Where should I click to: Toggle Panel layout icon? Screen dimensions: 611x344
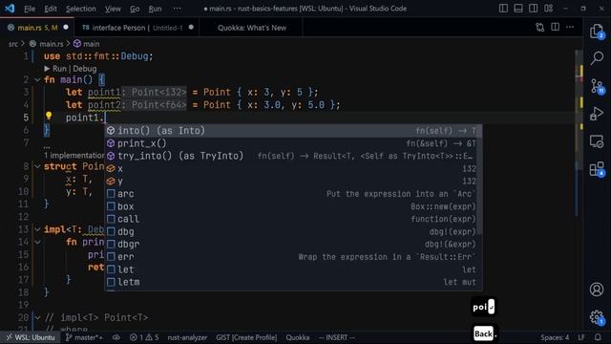click(518, 9)
